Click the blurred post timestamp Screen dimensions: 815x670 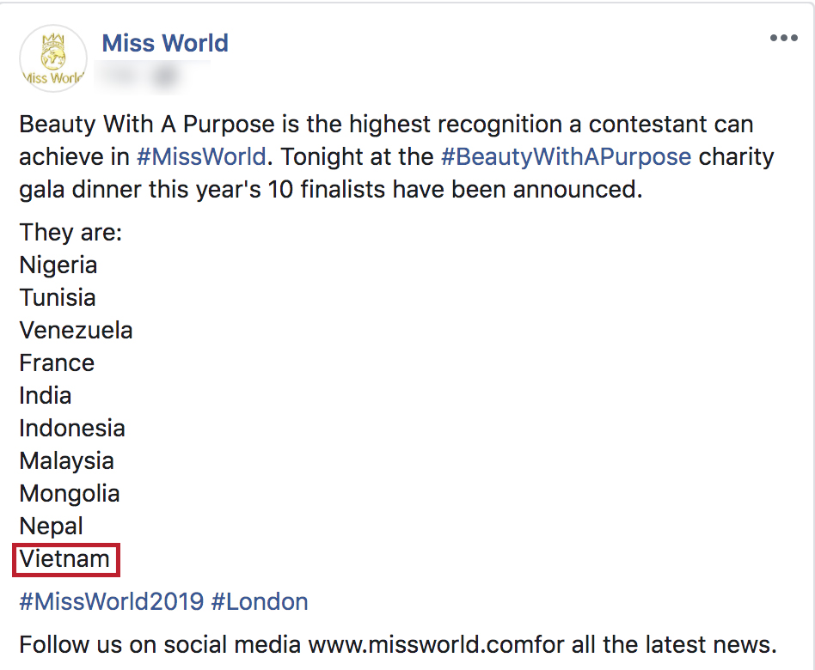144,76
